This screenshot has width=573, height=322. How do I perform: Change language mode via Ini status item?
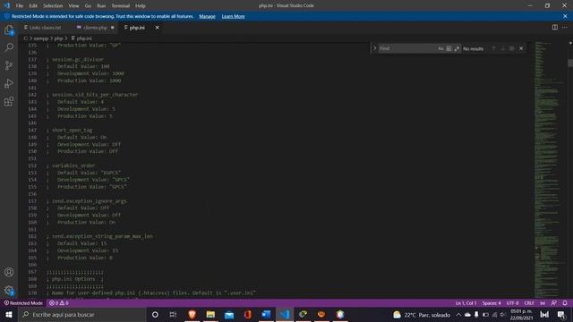pos(543,303)
